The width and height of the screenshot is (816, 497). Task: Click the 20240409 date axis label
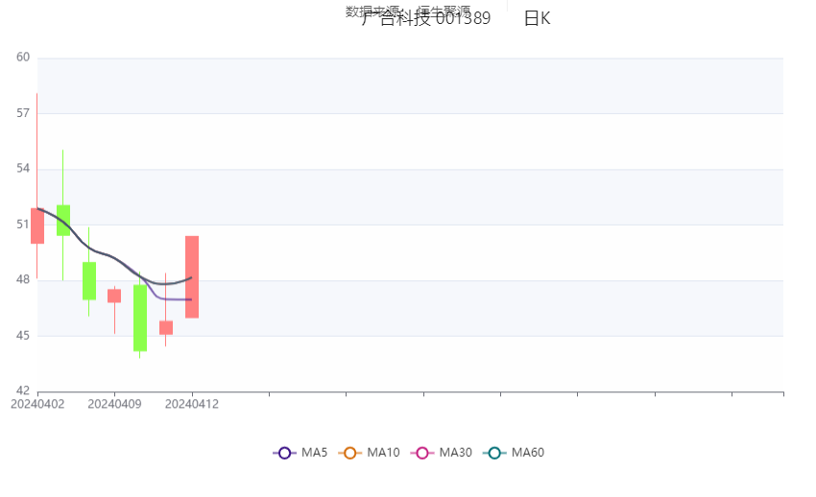(115, 404)
